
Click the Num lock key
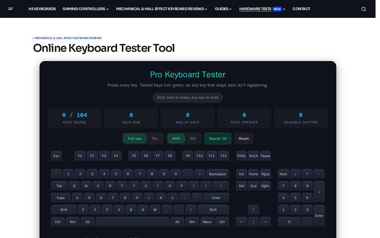[x=284, y=174]
